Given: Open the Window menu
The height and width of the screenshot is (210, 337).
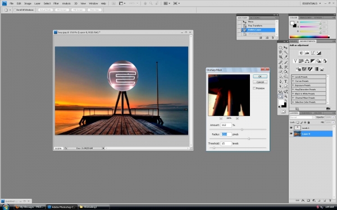Looking at the screenshot, I should pos(93,3).
